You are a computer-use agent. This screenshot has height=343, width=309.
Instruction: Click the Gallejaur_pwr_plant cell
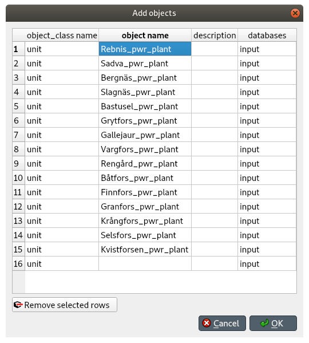[145, 135]
